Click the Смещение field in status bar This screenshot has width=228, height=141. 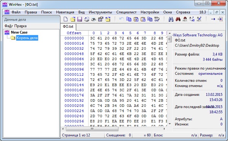[118, 135]
